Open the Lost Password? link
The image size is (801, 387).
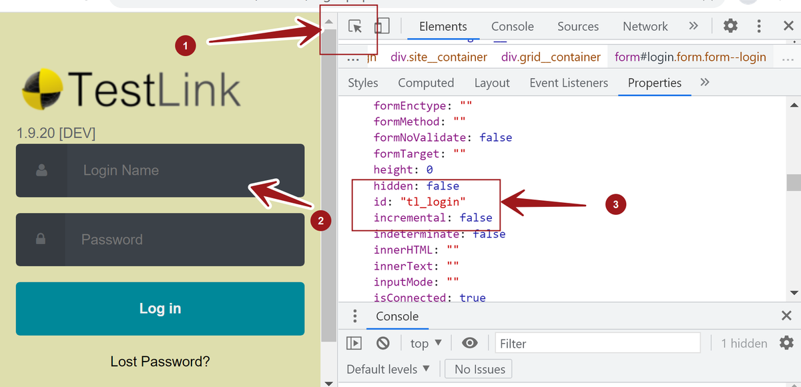pyautogui.click(x=160, y=362)
